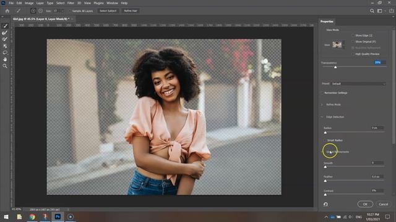Open the taskbar clock and date

point(372,216)
